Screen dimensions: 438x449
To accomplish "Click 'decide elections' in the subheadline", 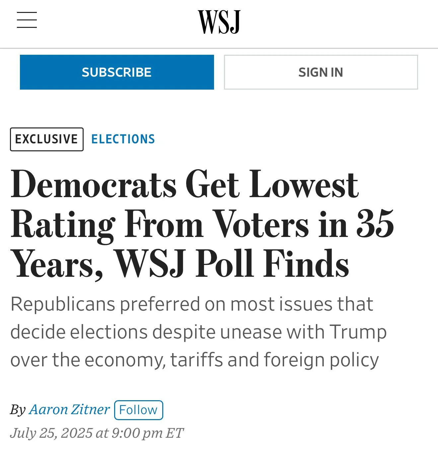I will coord(79,332).
